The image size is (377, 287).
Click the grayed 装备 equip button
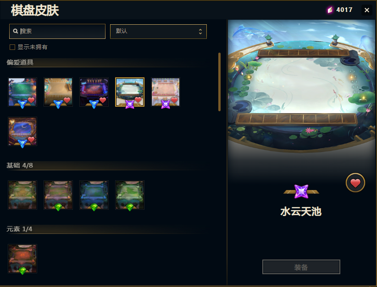pos(301,267)
